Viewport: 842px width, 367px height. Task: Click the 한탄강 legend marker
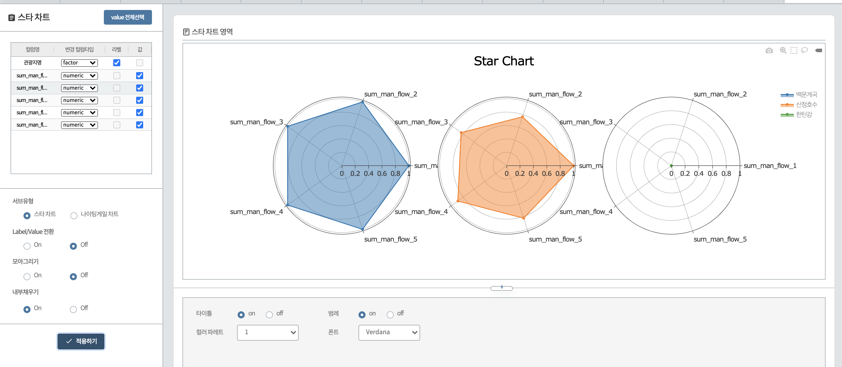point(787,115)
